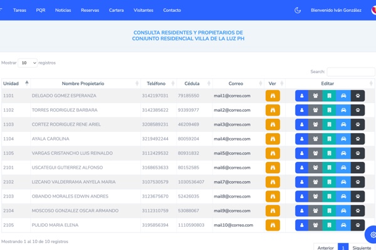The height and width of the screenshot is (250, 376).
Task: Edit owner person icon for unit 1102
Action: 301,110
